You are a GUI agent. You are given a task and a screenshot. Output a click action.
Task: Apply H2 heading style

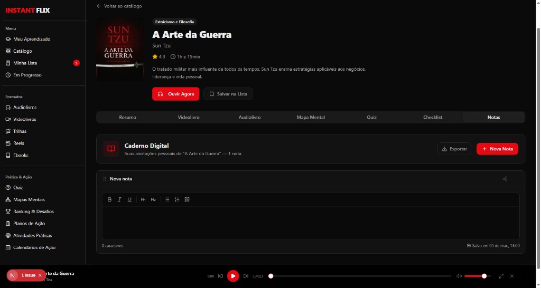(x=153, y=199)
